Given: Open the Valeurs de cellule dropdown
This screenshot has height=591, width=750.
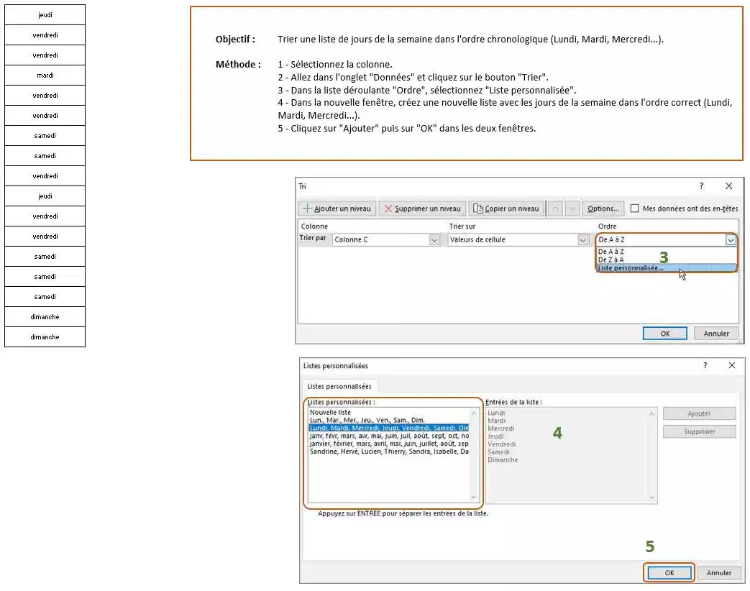Looking at the screenshot, I should click(x=582, y=239).
